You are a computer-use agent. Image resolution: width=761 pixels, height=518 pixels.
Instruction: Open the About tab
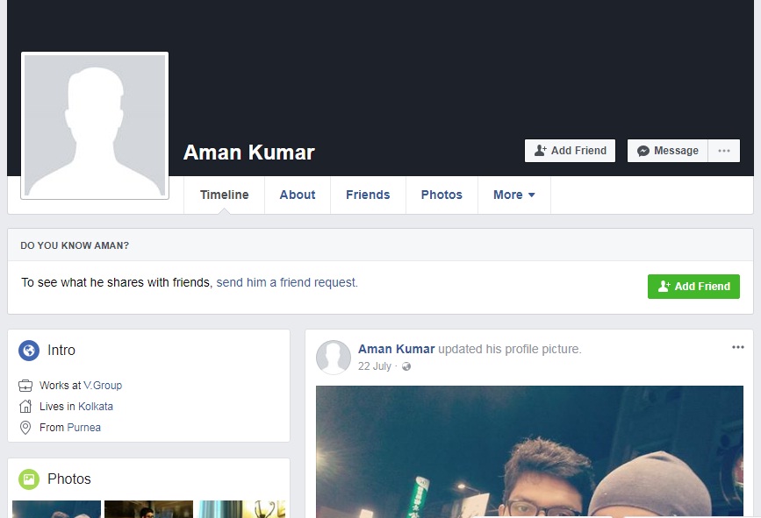tap(298, 195)
